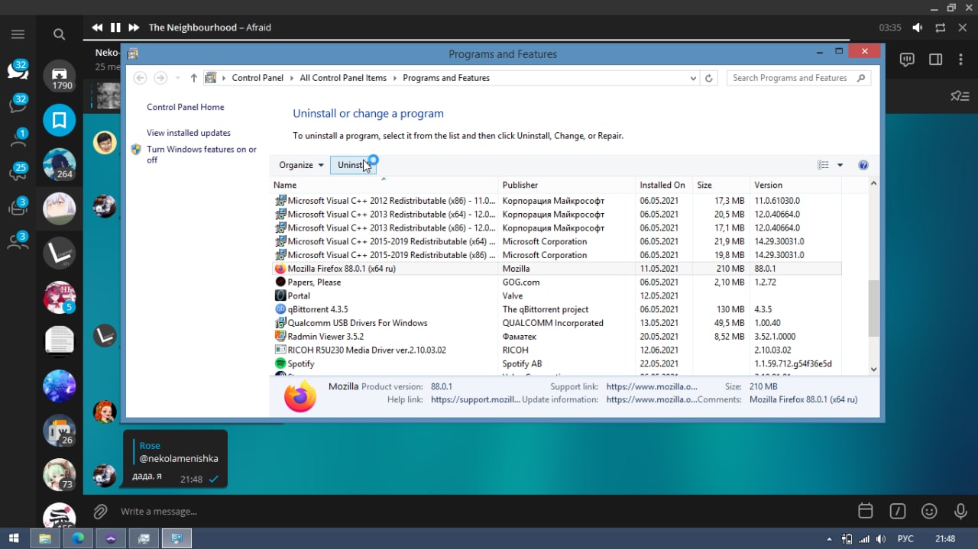Click the Uninstall button

pyautogui.click(x=353, y=165)
